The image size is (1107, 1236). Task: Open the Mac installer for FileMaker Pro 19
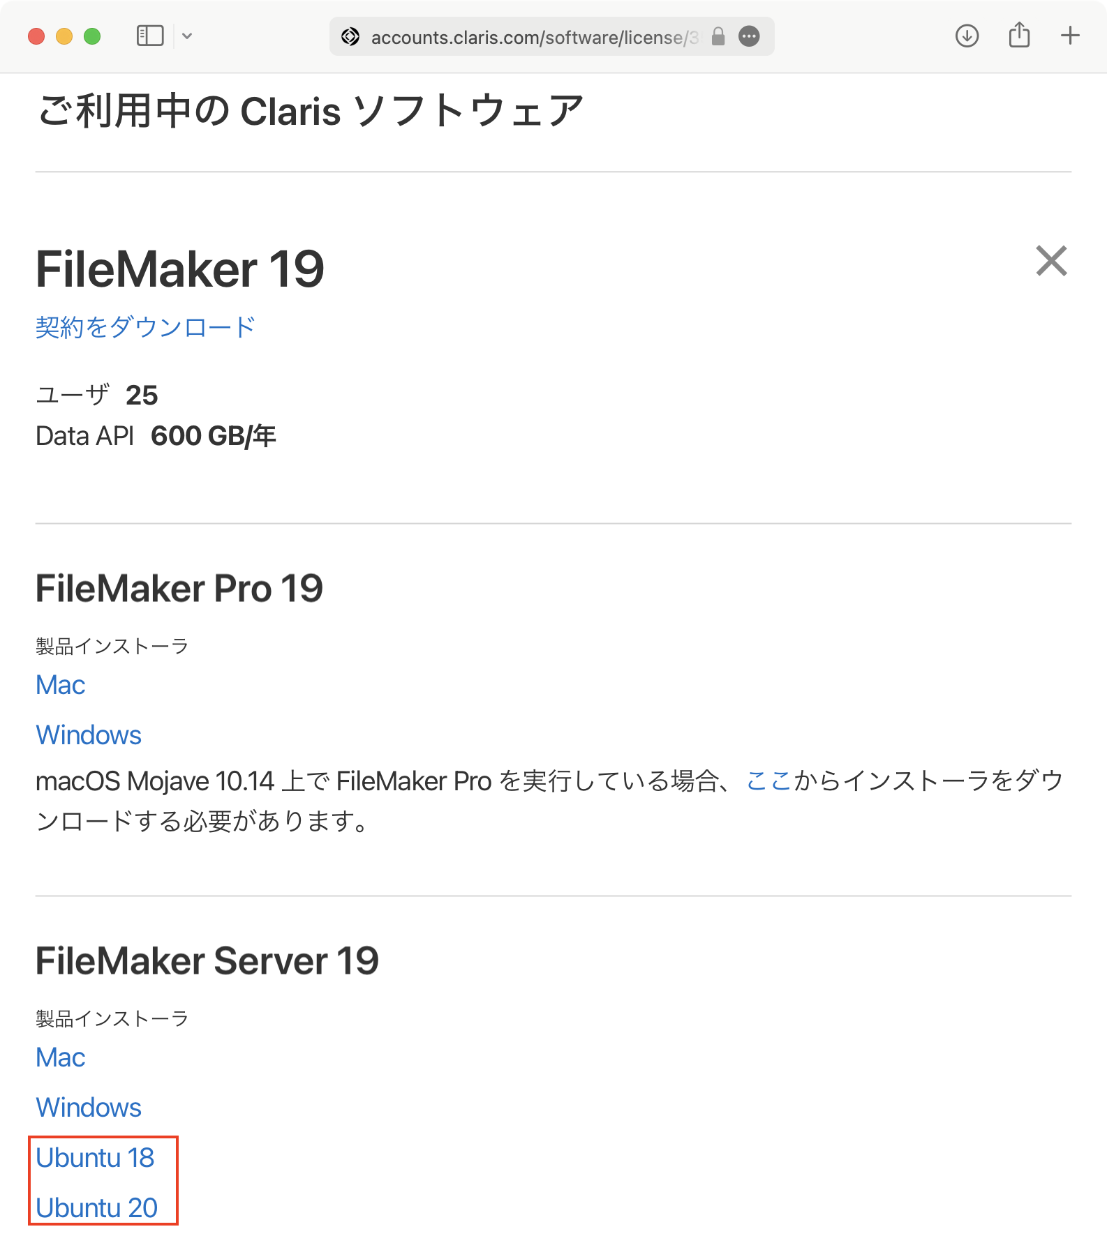(x=60, y=685)
